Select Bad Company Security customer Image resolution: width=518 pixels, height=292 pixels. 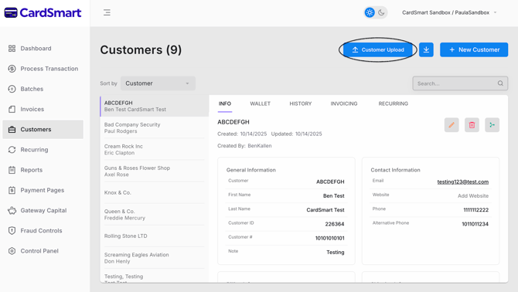[155, 127]
